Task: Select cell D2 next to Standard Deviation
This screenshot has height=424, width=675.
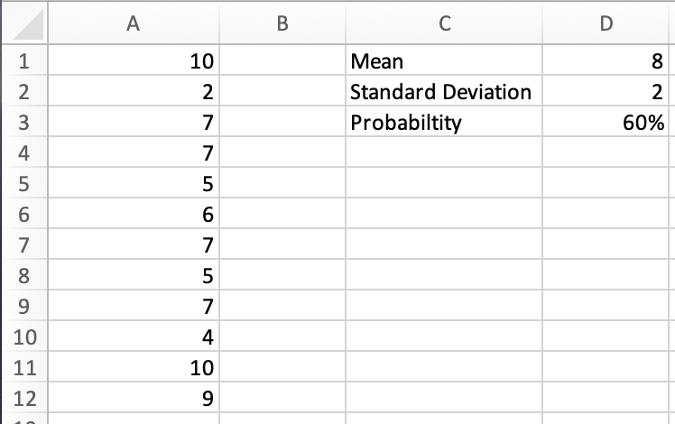Action: point(606,92)
